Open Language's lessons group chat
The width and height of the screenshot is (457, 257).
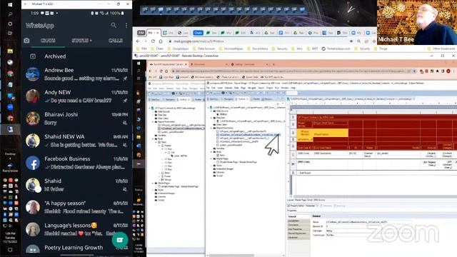click(x=76, y=229)
